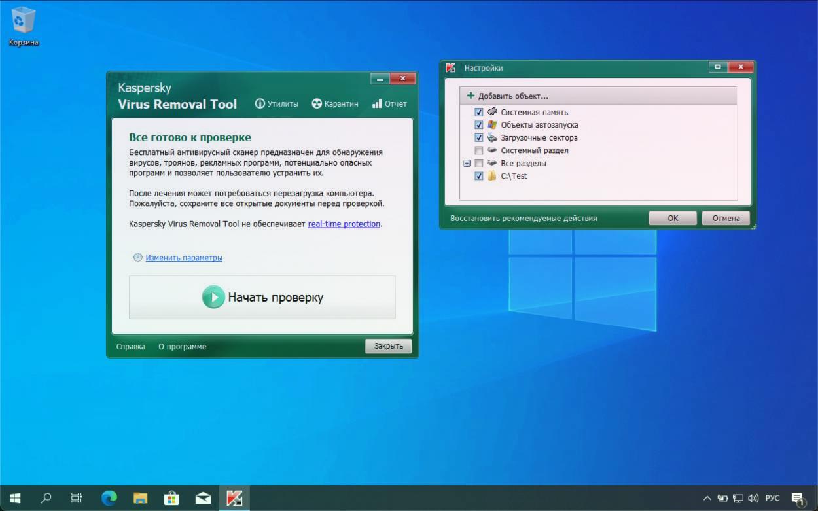Uncheck the Системная память checkbox
Viewport: 818px width, 511px height.
(x=479, y=112)
